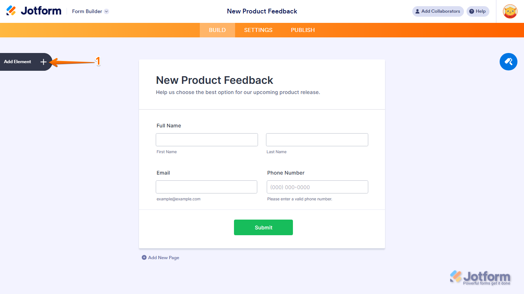Select the BUILD tab

(x=217, y=30)
